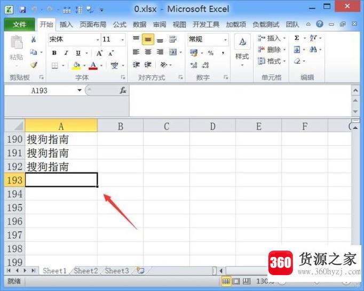Switch to Developer (开发工具) tab
The width and height of the screenshot is (364, 291).
click(206, 25)
